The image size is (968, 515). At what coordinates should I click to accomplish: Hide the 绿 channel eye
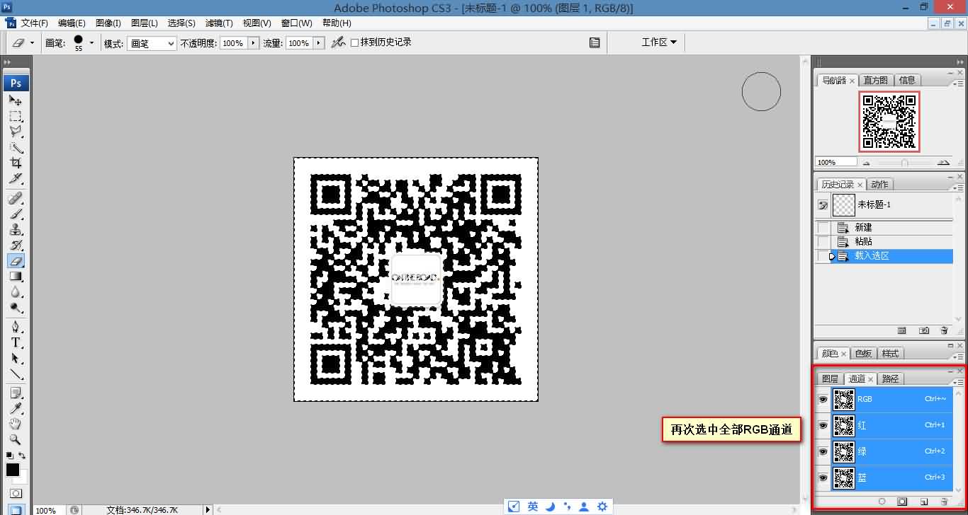point(823,451)
